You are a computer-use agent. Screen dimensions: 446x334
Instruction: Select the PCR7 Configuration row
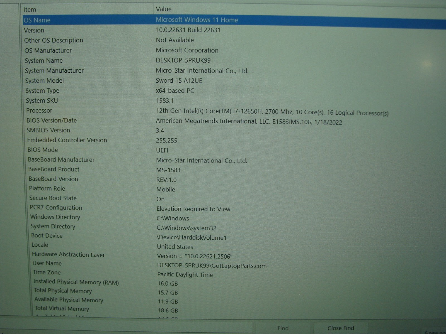tap(56, 208)
